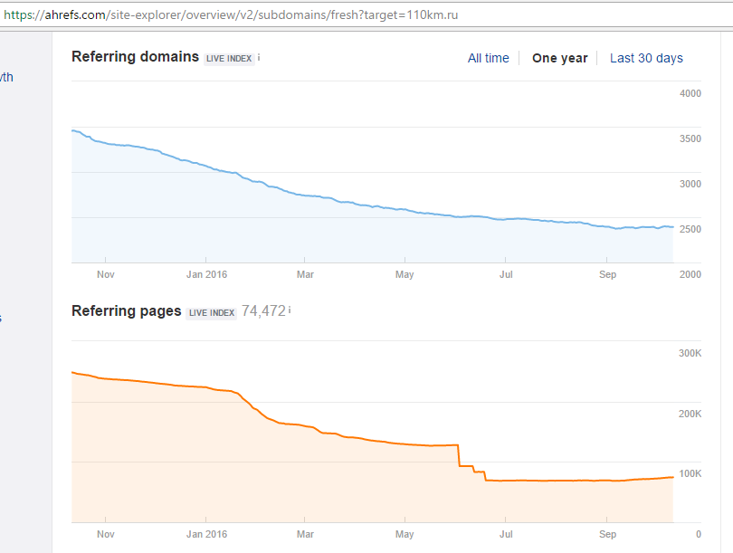Open the partially visible left sidebar link
Viewport: 733px width, 553px height.
tap(6, 77)
